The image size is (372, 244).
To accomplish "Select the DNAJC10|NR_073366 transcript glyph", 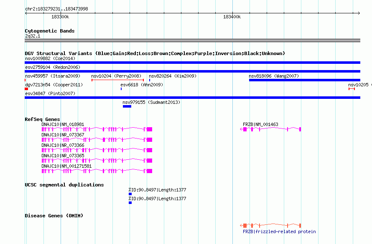I will (97, 150).
